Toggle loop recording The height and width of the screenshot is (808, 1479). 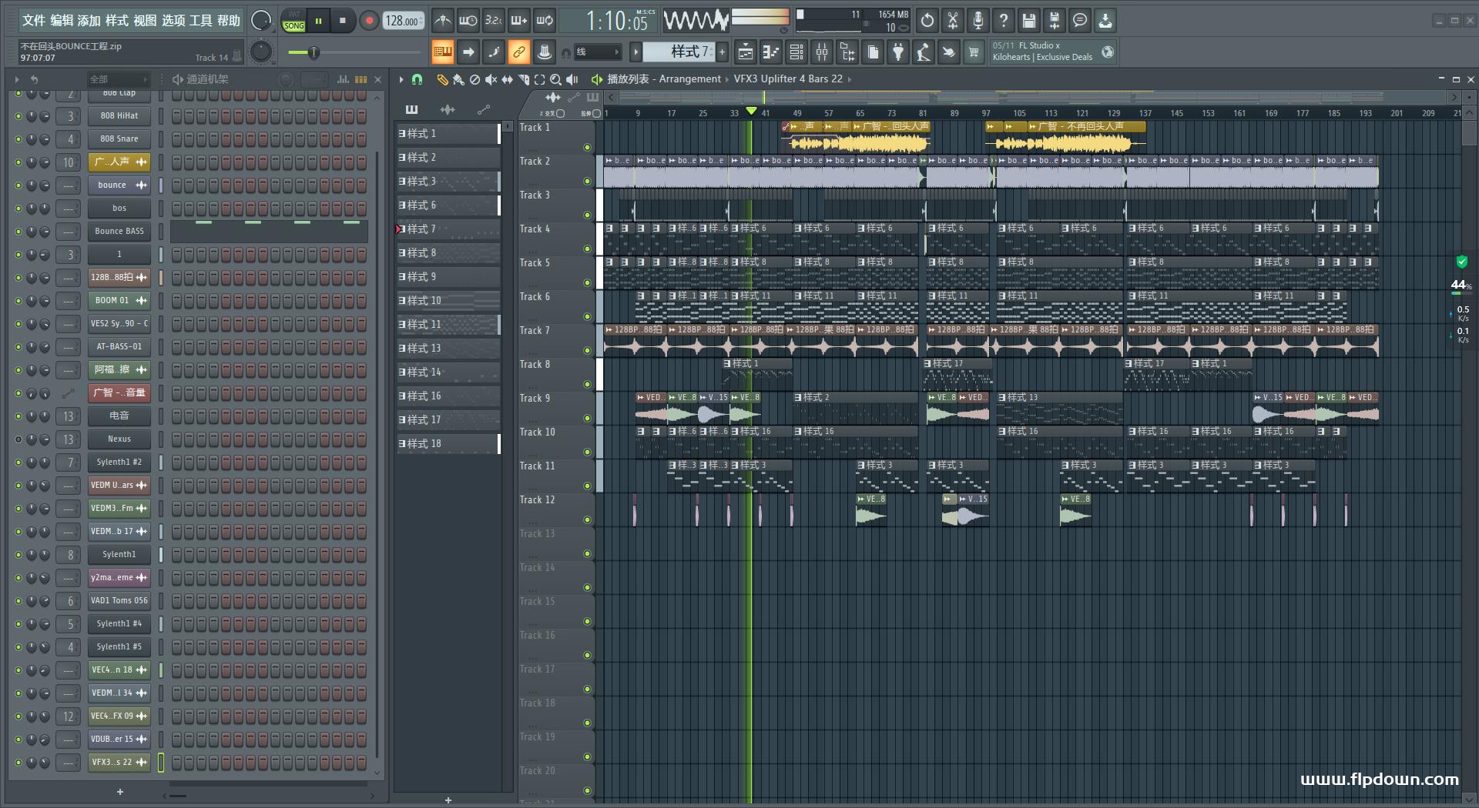point(545,21)
